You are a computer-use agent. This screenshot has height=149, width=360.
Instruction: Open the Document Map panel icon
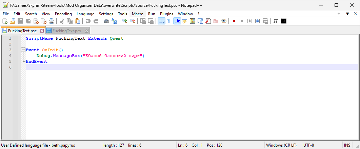[x=193, y=21]
